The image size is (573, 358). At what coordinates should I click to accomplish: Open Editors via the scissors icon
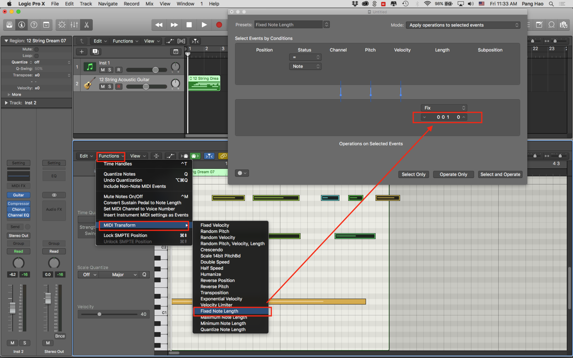pos(86,25)
